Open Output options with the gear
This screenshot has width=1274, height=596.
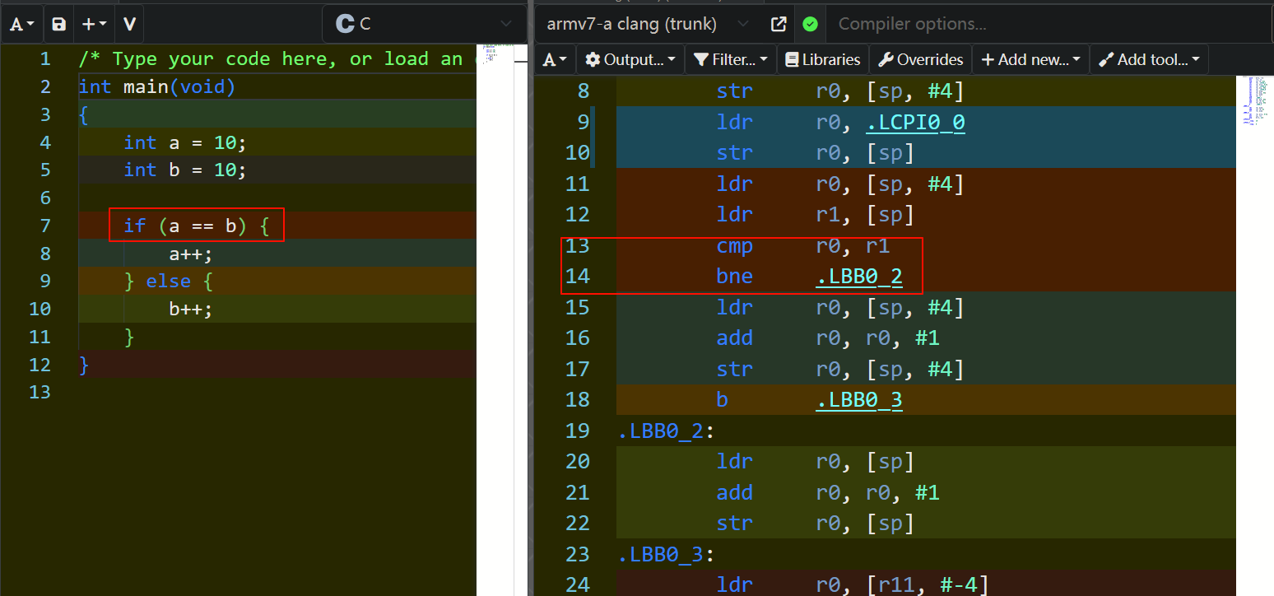pos(630,59)
